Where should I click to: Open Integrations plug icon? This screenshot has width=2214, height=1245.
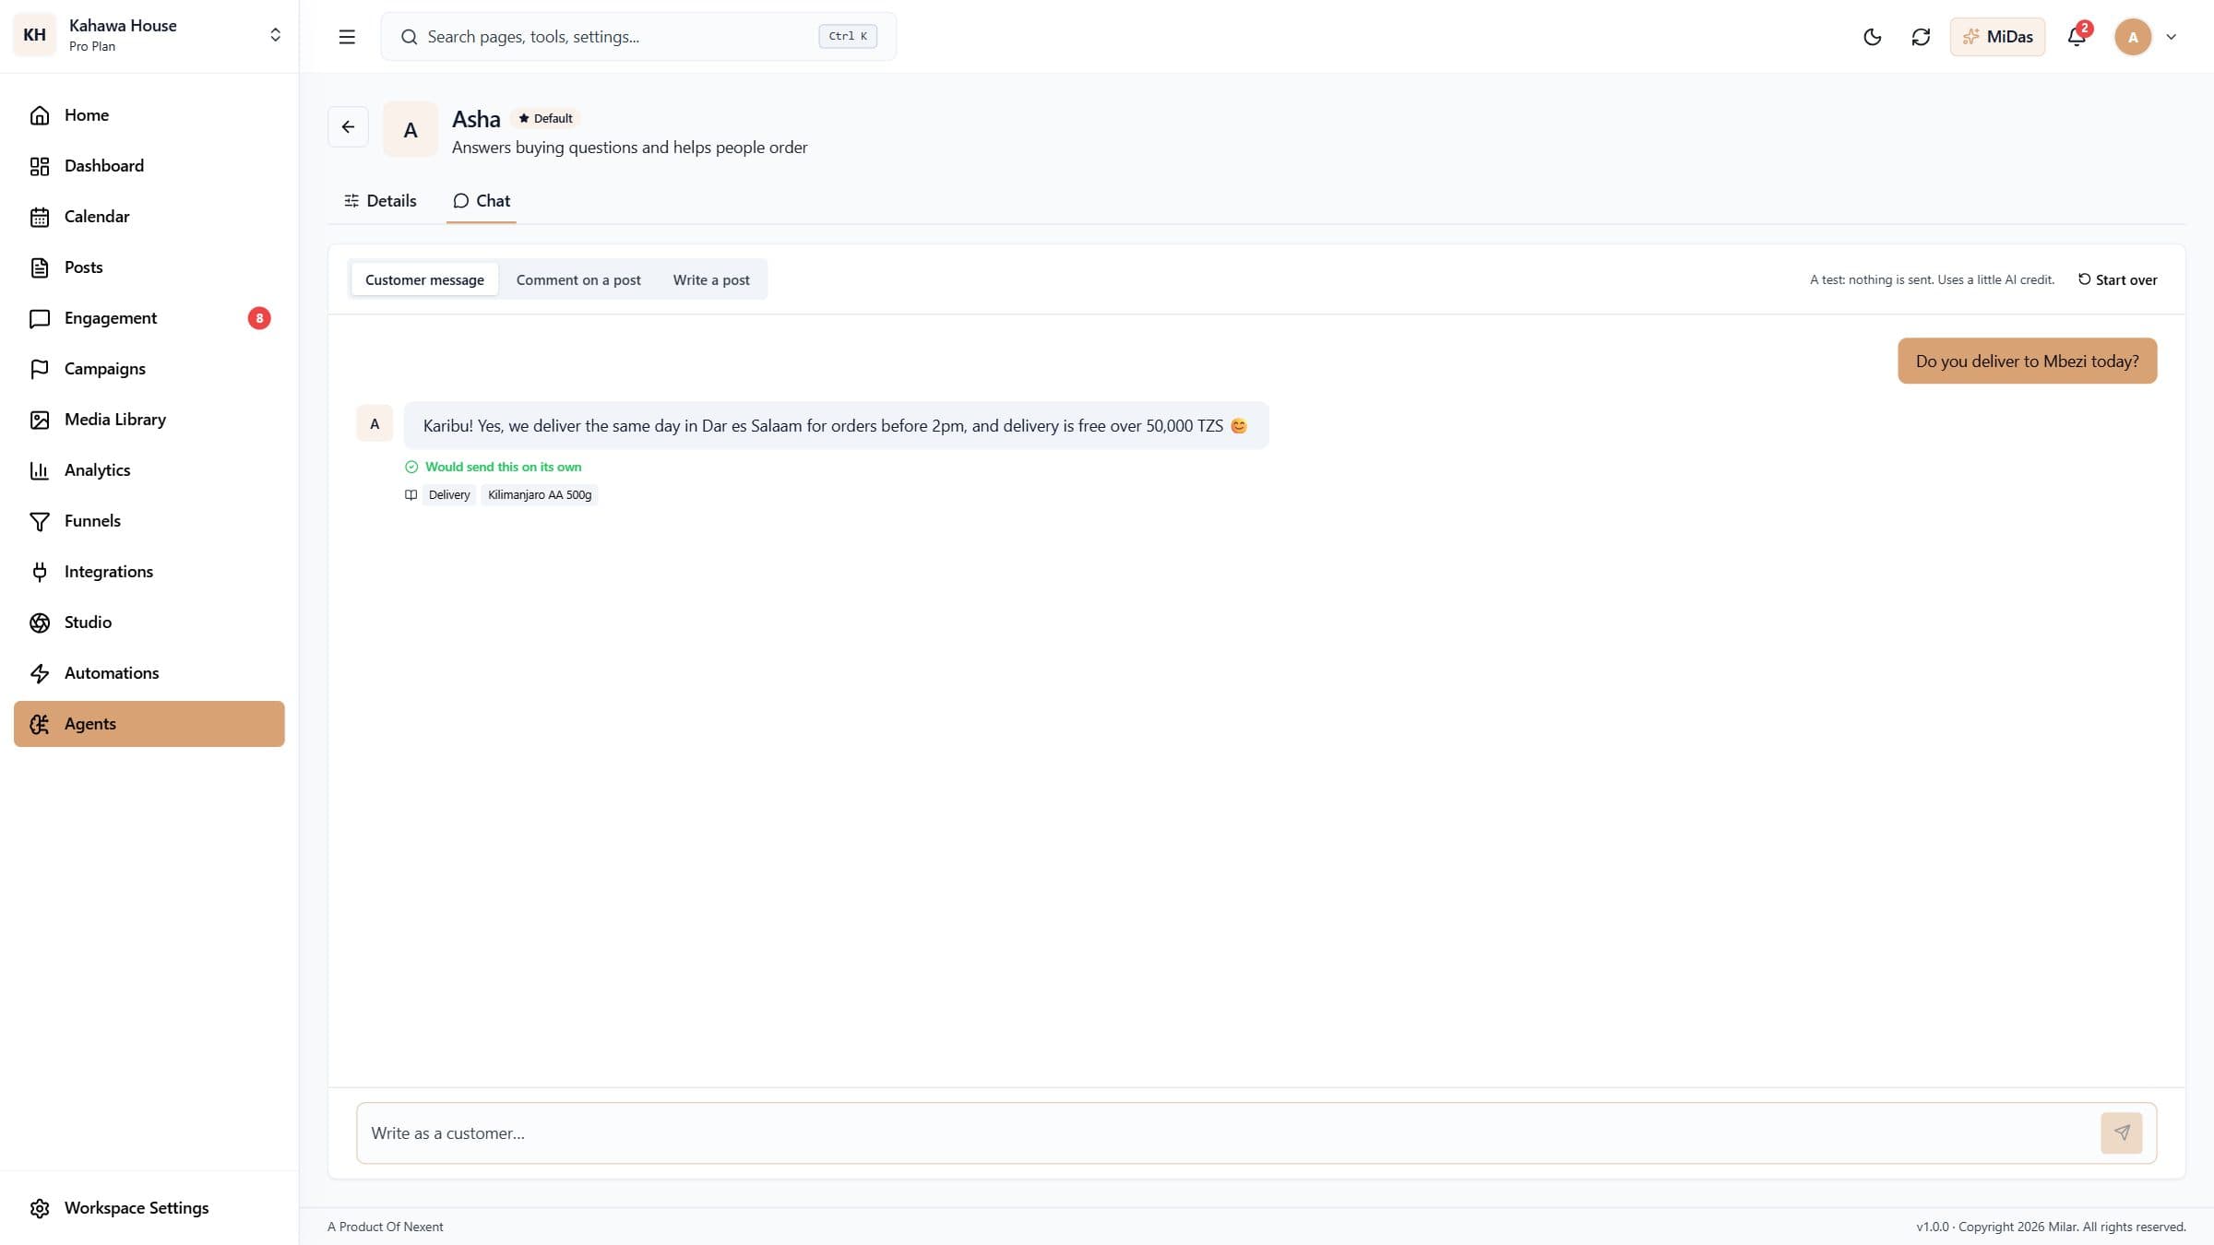39,572
